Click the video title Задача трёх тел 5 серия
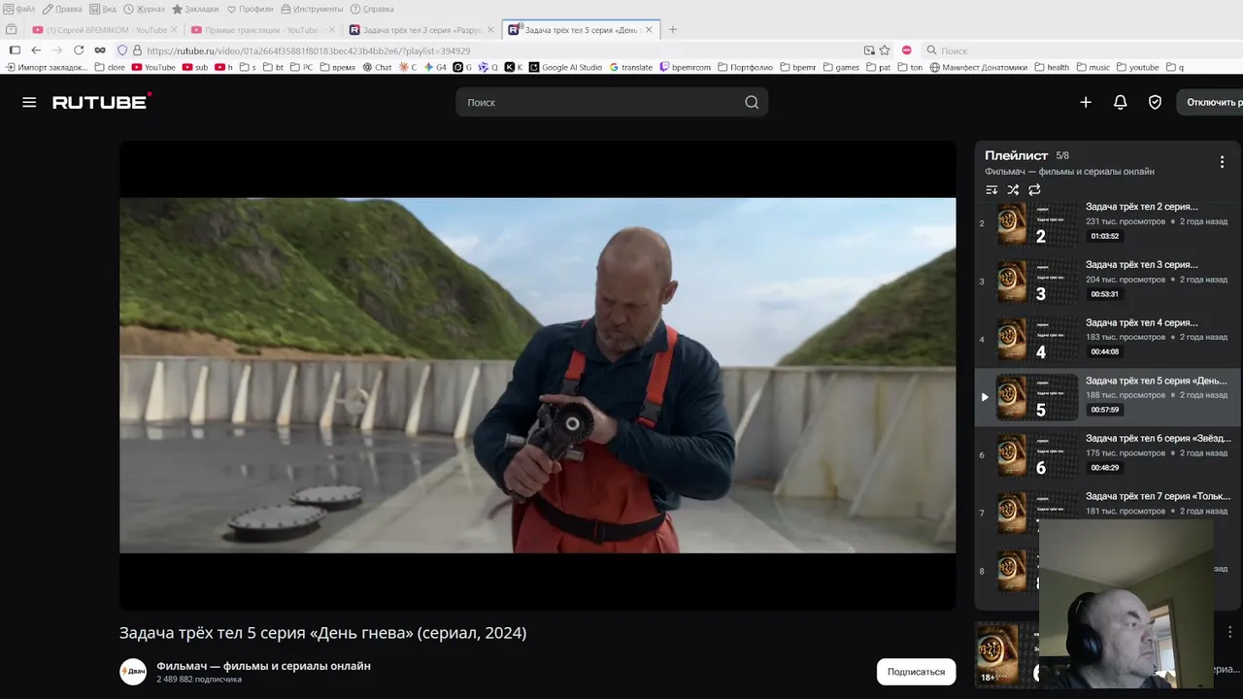 pos(322,633)
